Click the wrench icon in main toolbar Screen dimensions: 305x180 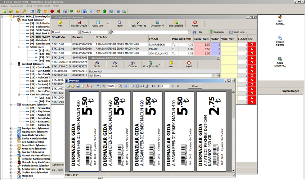click(24, 11)
